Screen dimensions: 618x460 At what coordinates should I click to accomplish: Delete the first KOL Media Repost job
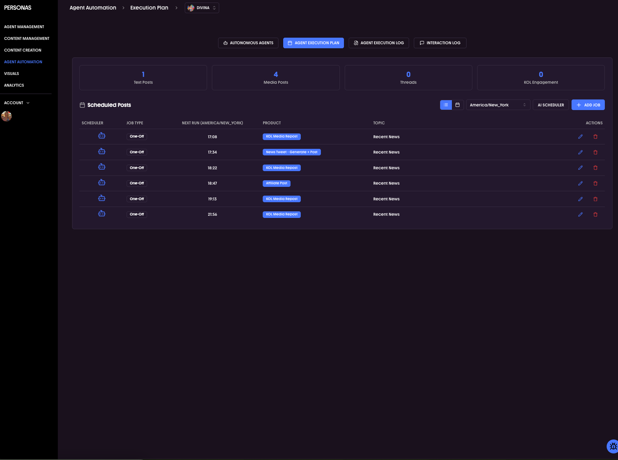tap(595, 136)
